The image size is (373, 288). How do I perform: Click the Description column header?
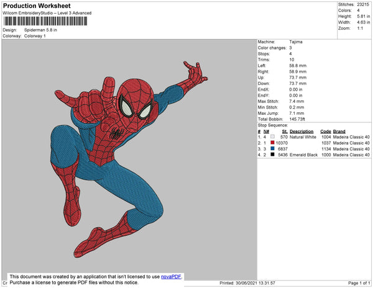click(x=302, y=132)
